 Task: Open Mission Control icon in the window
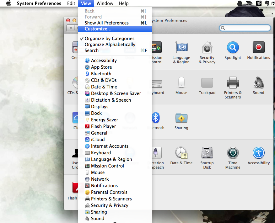coord(157,47)
